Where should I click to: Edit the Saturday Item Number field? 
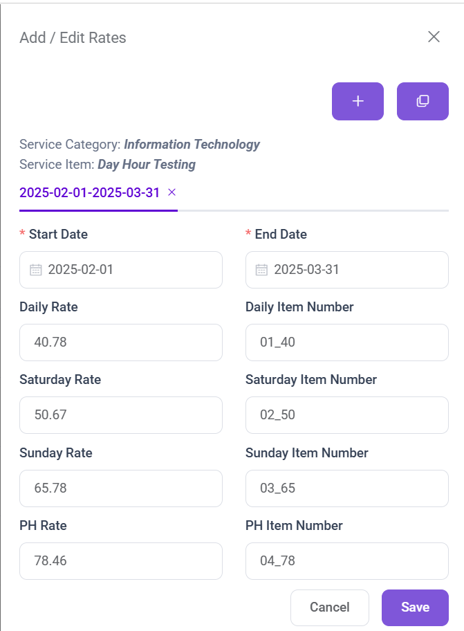click(346, 415)
